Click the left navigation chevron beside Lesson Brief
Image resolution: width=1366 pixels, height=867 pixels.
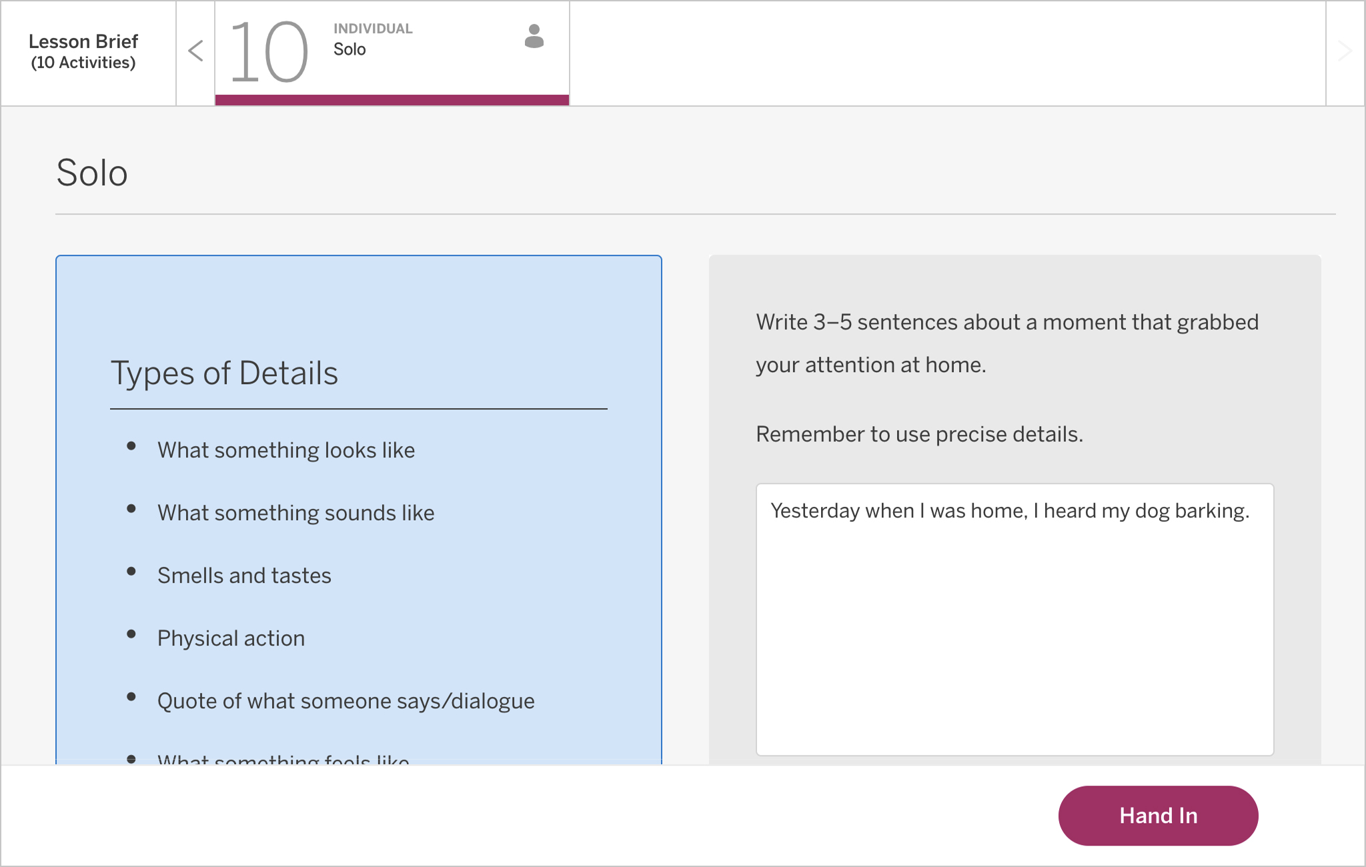[x=195, y=51]
